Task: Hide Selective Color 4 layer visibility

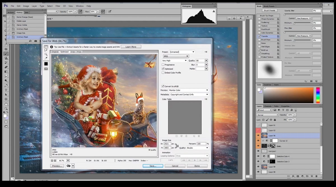Action: (258, 156)
